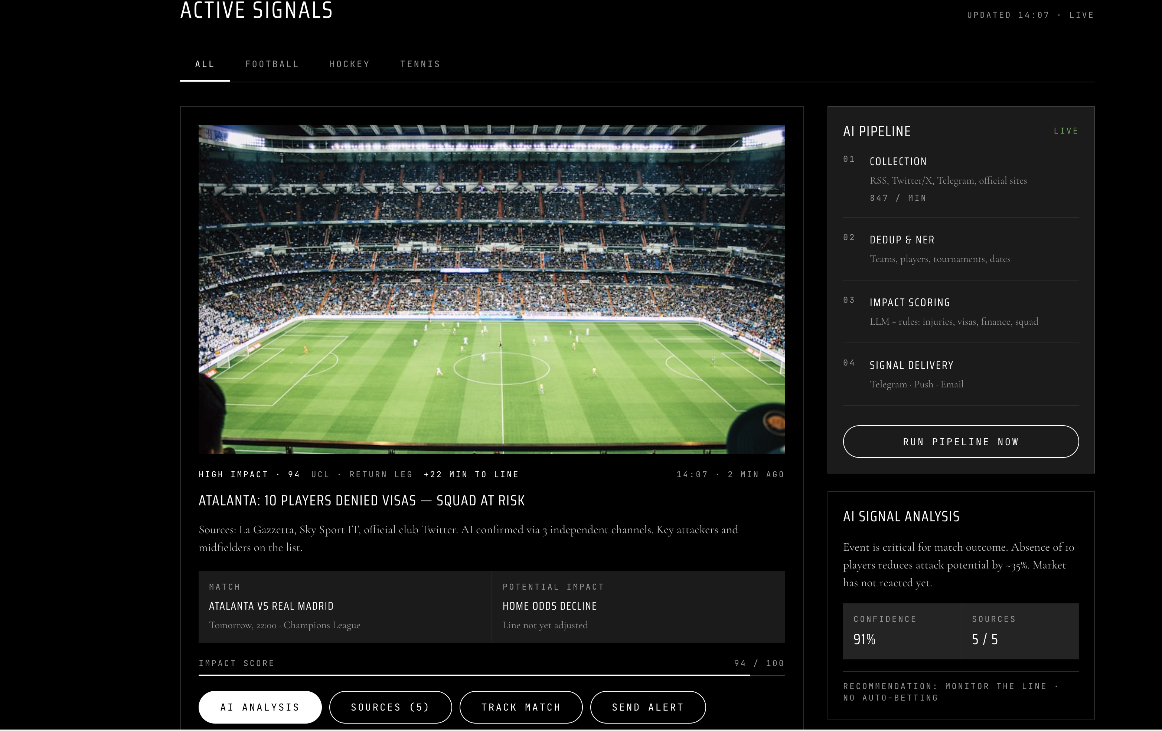Click the Tomorrow, 22:00 · Champions League text

[285, 625]
